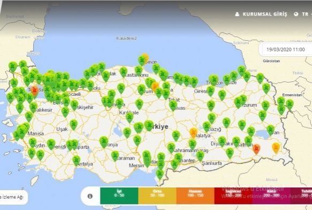Click the orange marker near Malatya
The width and height of the screenshot is (312, 210).
(x=193, y=133)
